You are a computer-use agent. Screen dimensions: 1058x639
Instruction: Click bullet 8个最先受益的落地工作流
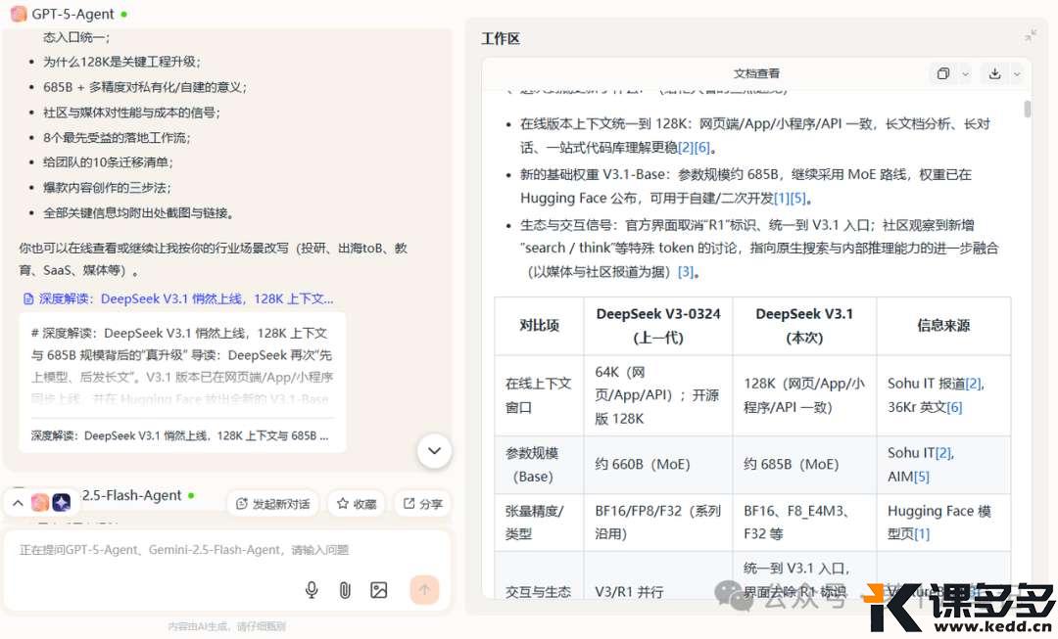(x=117, y=138)
